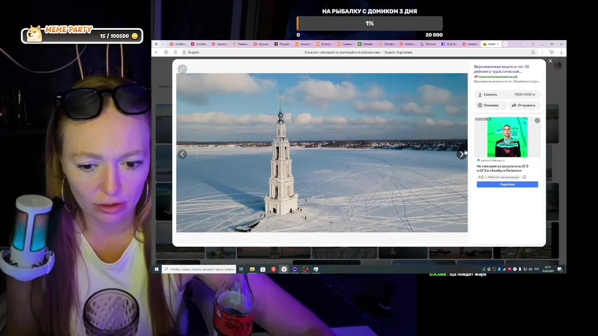Open a new browser tab with plus

505,44
